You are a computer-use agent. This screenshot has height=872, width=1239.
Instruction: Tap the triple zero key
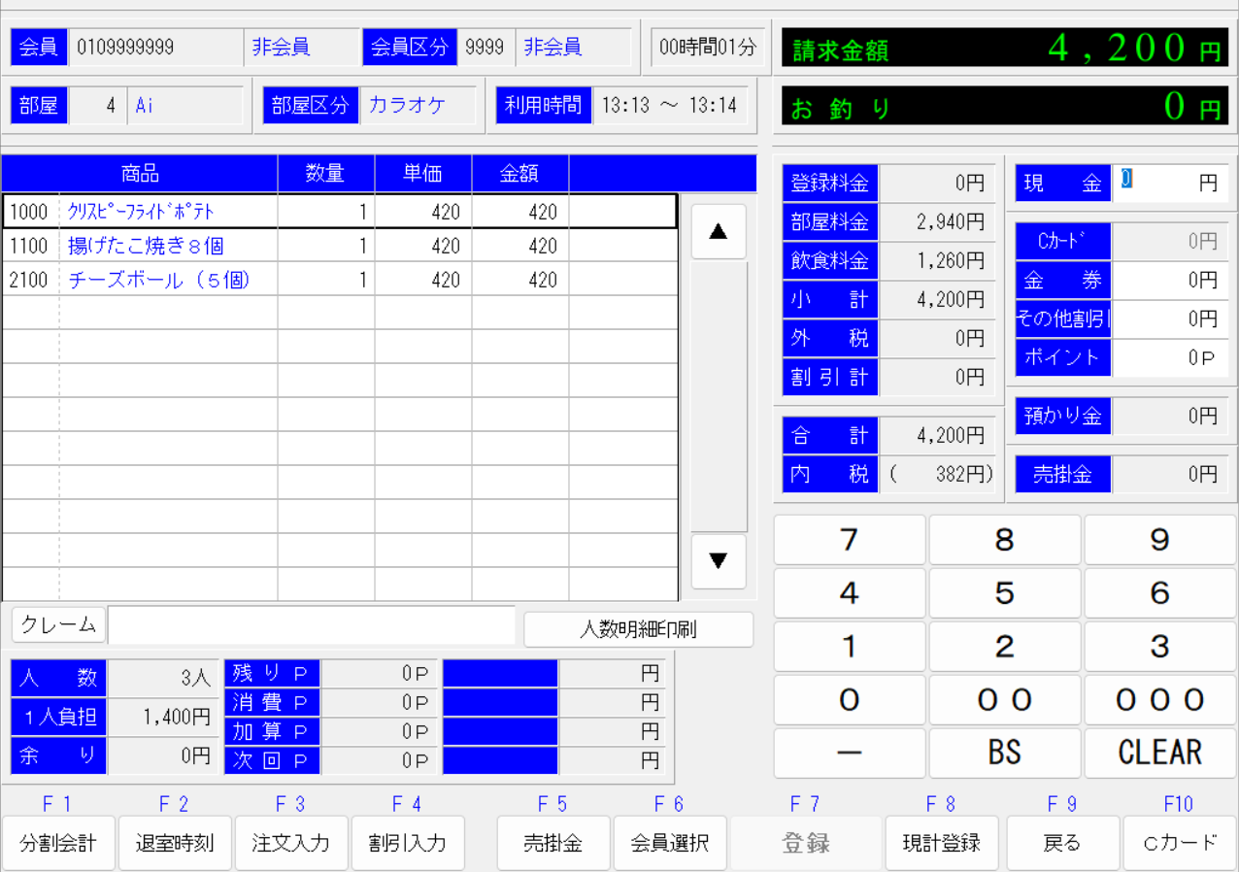click(x=1160, y=700)
